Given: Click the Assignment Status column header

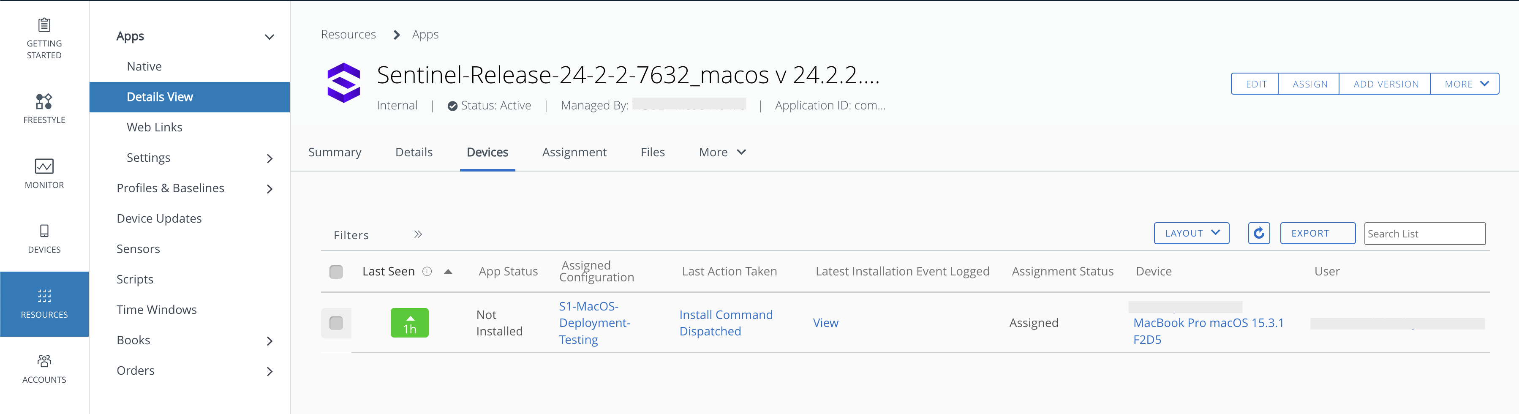Looking at the screenshot, I should pos(1062,271).
